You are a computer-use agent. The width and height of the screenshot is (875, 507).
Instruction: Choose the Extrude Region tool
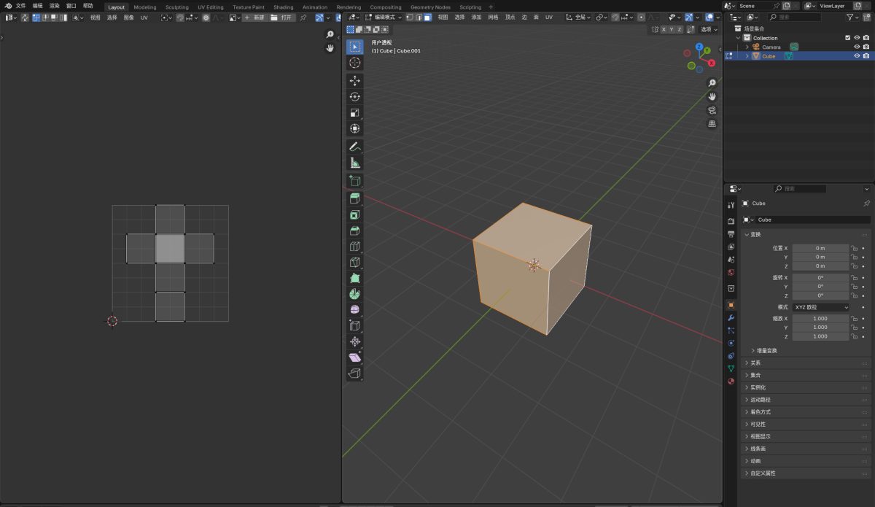point(354,198)
